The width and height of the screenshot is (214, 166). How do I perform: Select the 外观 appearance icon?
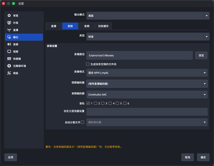coord(9,23)
